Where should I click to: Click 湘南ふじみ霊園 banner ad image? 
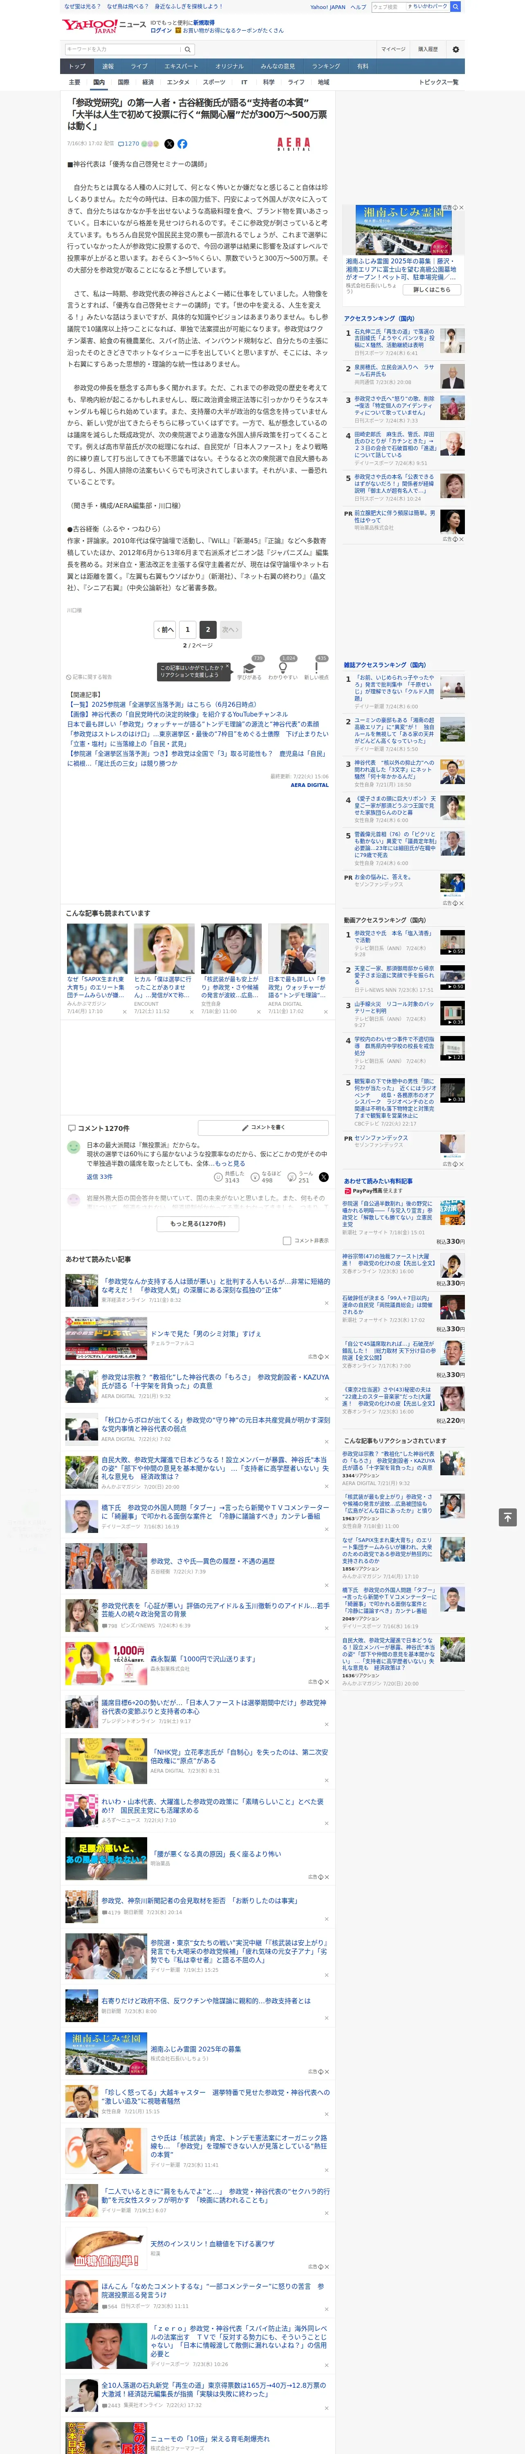click(x=403, y=229)
